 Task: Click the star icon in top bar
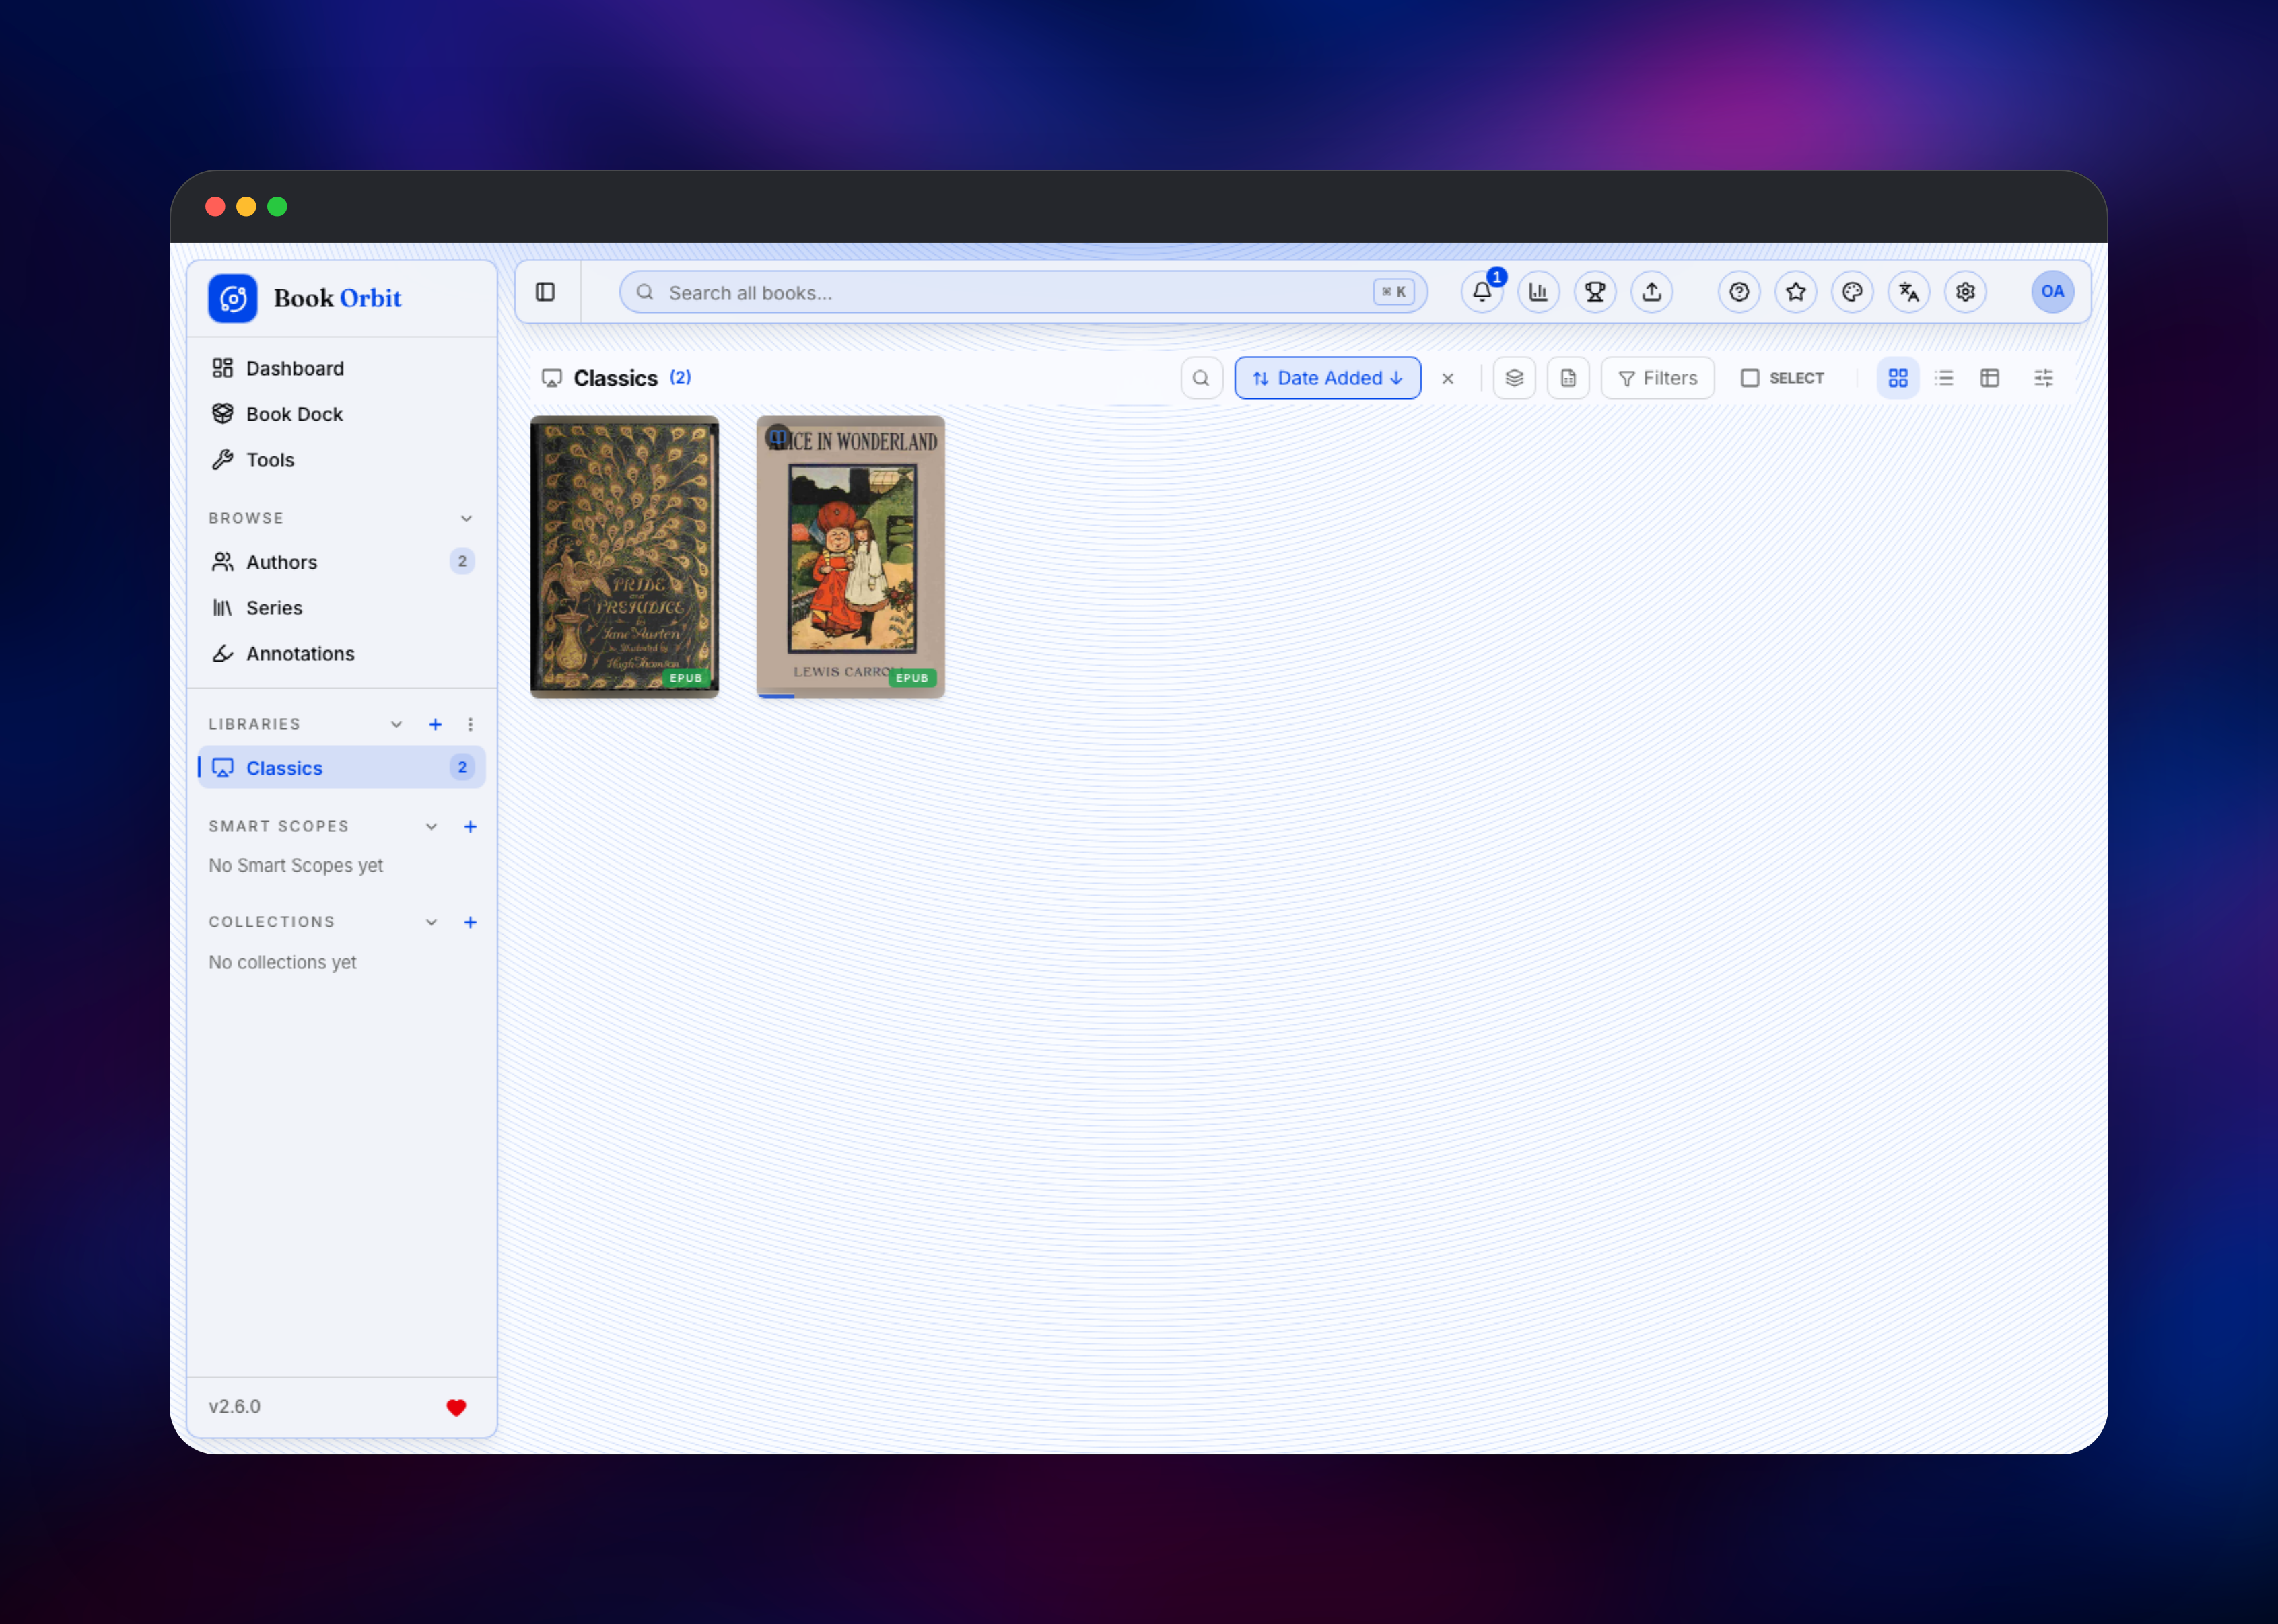tap(1796, 292)
